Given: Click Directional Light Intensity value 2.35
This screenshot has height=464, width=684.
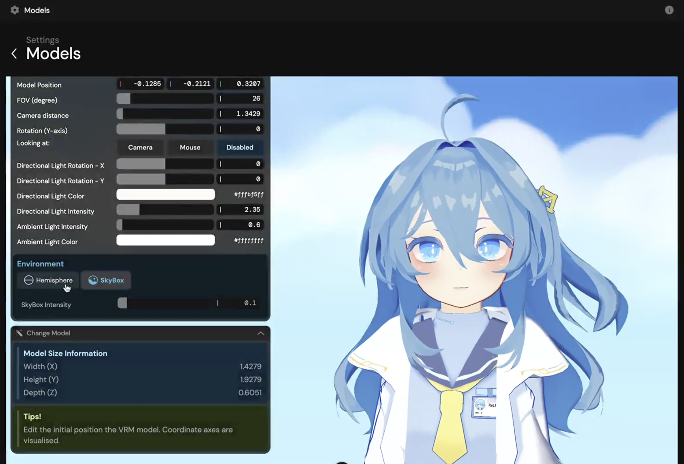Looking at the screenshot, I should pos(240,210).
